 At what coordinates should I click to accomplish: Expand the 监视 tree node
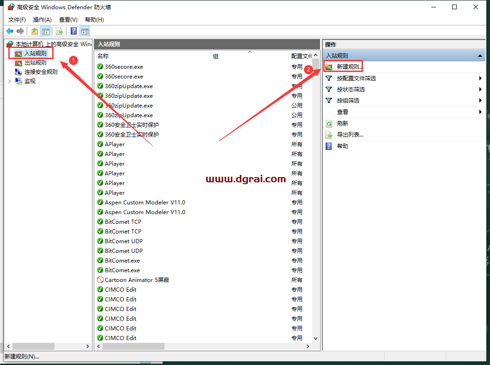9,81
